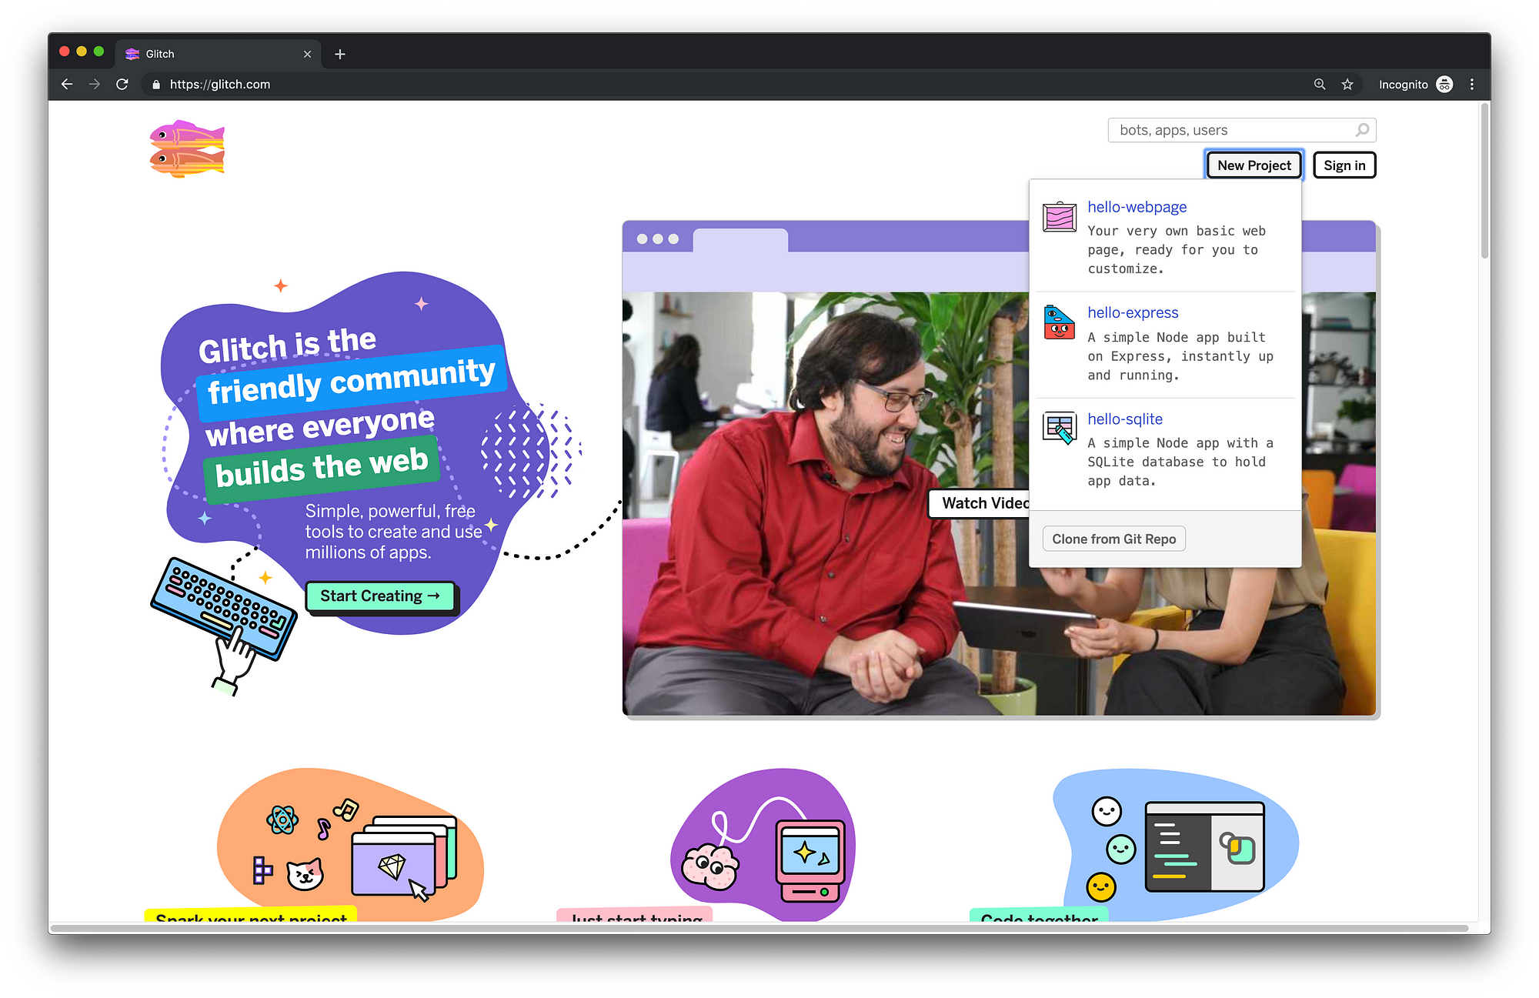Click the purple brain and computer illustration
This screenshot has height=998, width=1539.
pyautogui.click(x=763, y=844)
